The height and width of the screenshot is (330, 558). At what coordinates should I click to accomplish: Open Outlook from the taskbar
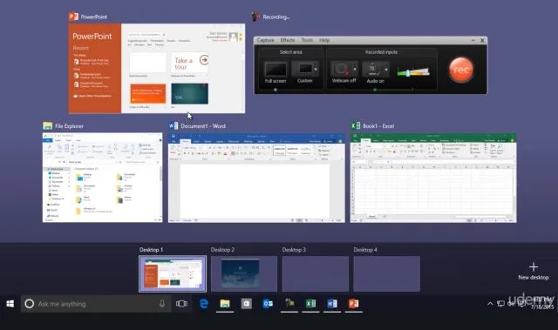[x=268, y=304]
